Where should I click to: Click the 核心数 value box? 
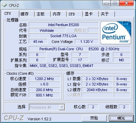(x=93, y=107)
